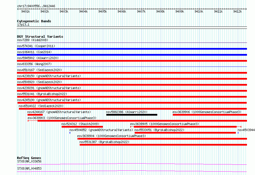Select nsv6510167 (Sedlazeck2020) label

40,70
